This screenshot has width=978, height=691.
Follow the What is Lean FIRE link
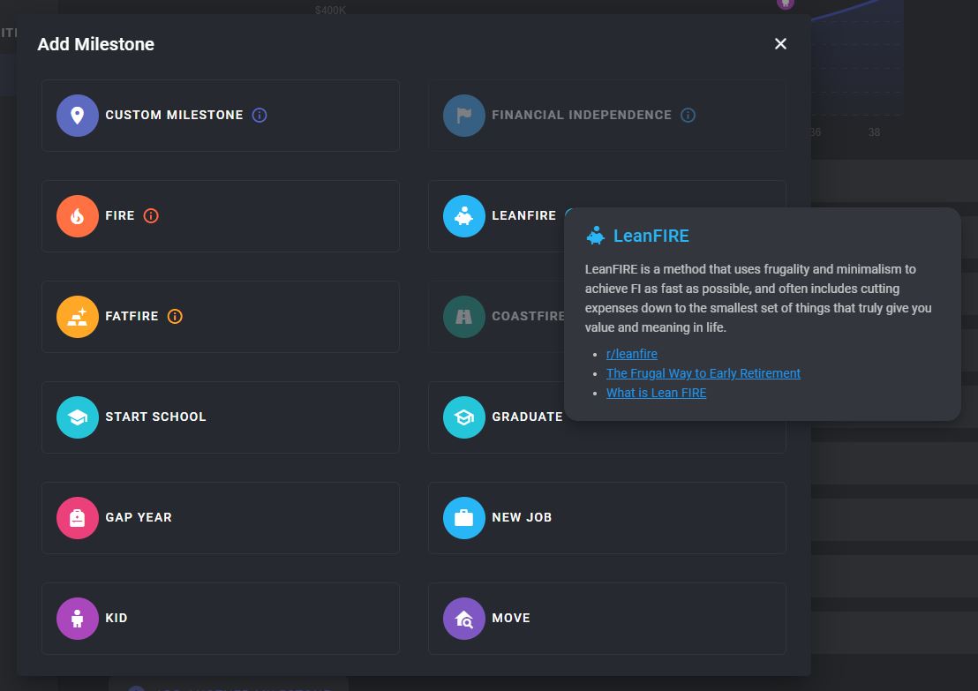point(656,393)
